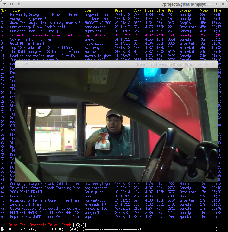Minimize the mpsyt terminal window
The height and width of the screenshot is (232, 228).
click(209, 4)
